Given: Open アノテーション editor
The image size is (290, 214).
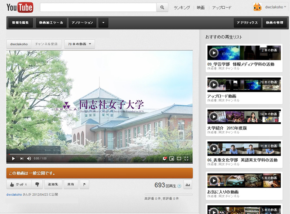Looking at the screenshot, I should pyautogui.click(x=82, y=23).
